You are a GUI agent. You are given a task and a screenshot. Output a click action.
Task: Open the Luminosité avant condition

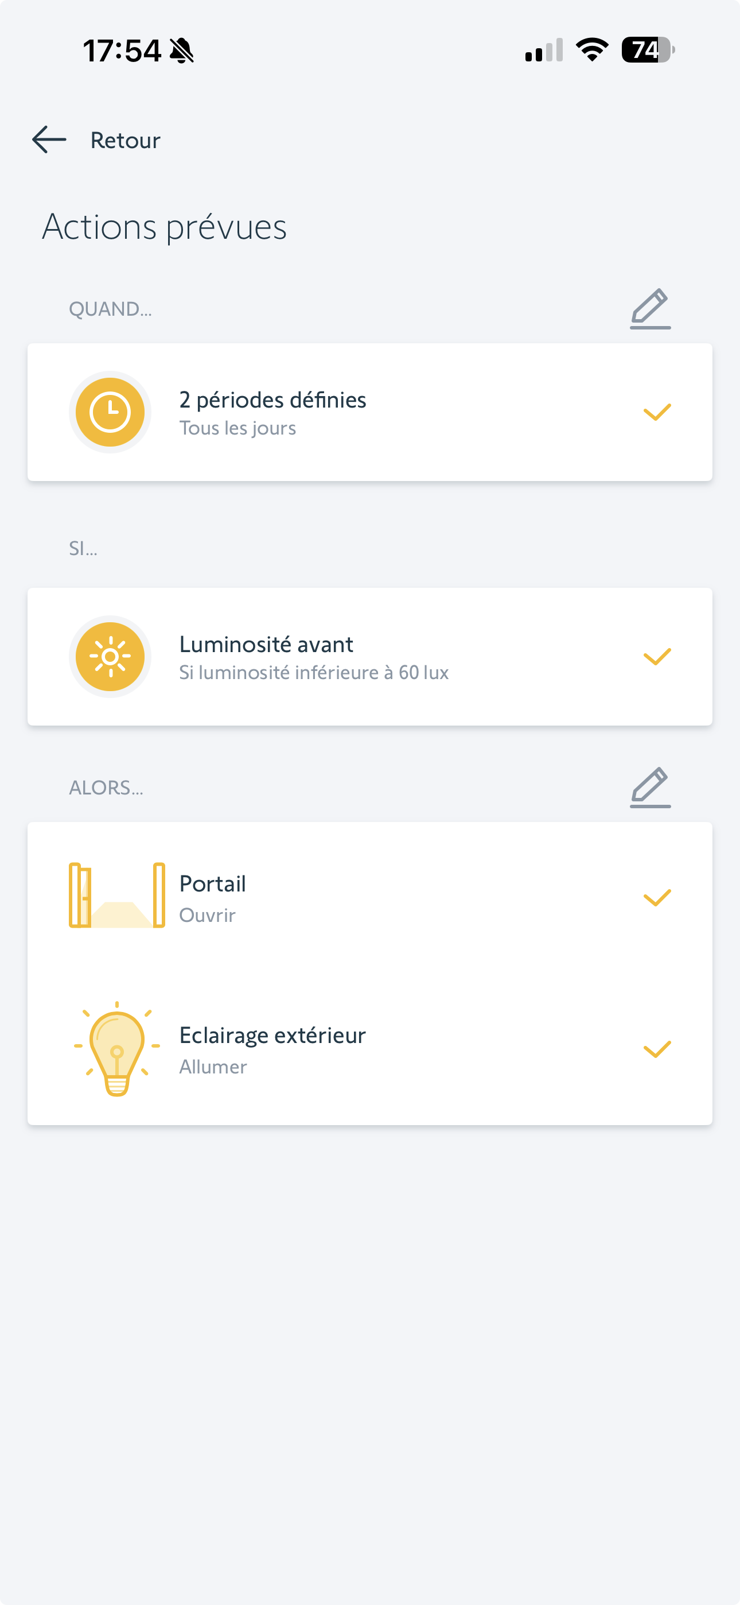tap(313, 657)
